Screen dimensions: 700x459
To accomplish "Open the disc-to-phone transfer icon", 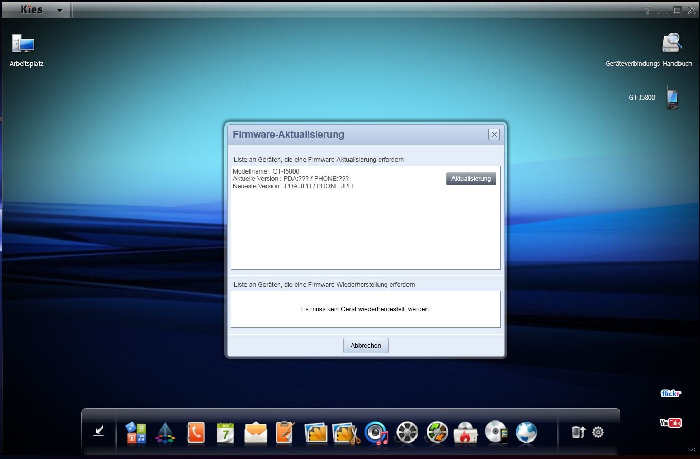I will (496, 433).
